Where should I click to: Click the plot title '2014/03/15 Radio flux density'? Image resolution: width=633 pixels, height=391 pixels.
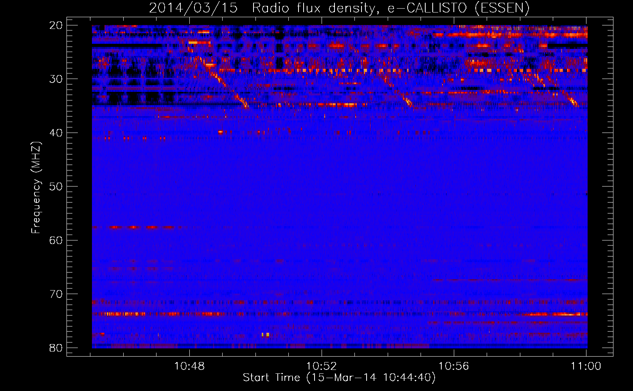point(339,8)
